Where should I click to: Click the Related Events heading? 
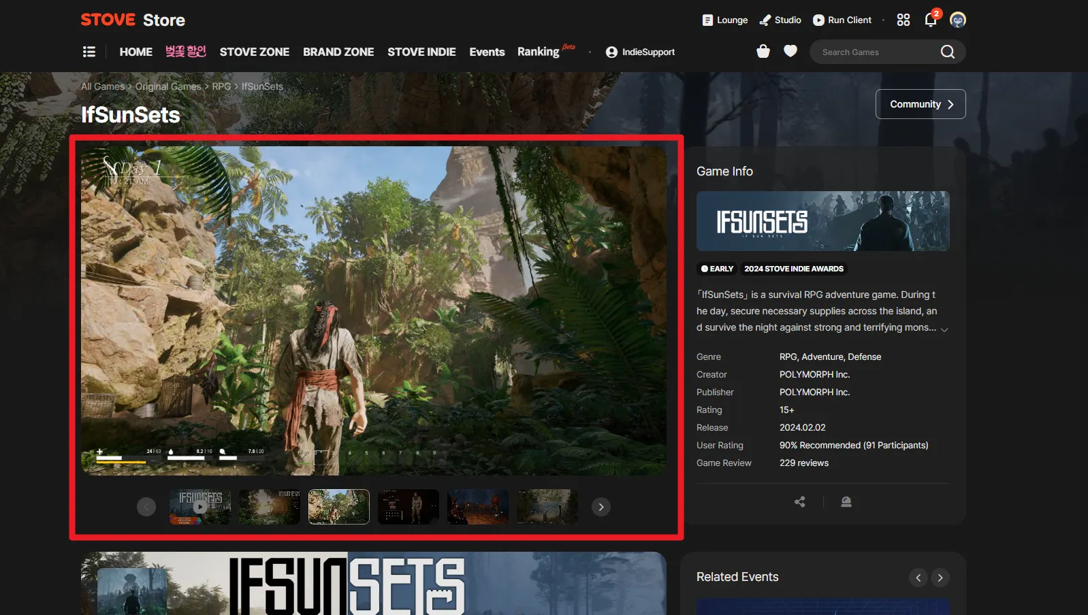737,577
